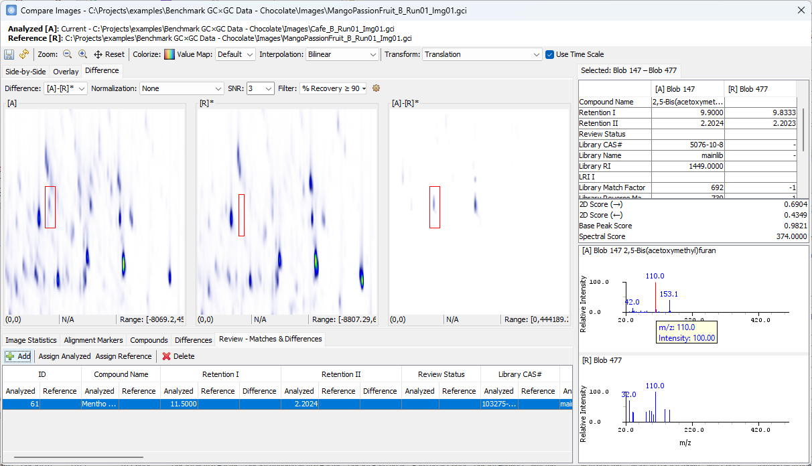Click the Assign Analyzed button
The width and height of the screenshot is (812, 466).
[64, 356]
